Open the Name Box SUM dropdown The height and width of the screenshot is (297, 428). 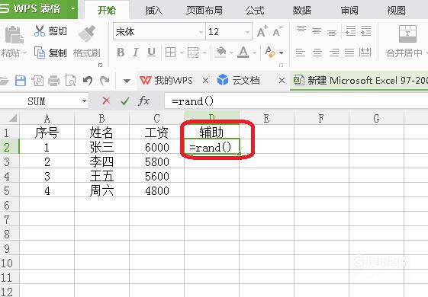tap(85, 101)
